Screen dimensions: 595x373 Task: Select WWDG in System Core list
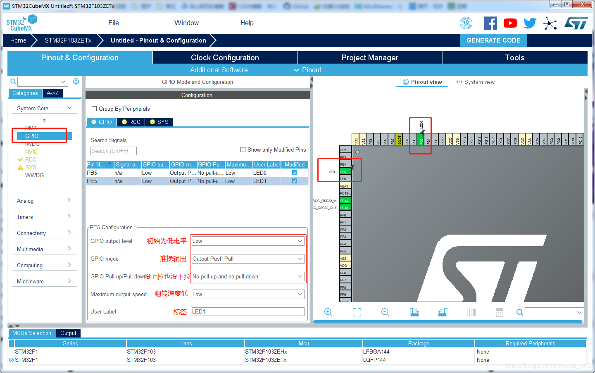tap(34, 175)
